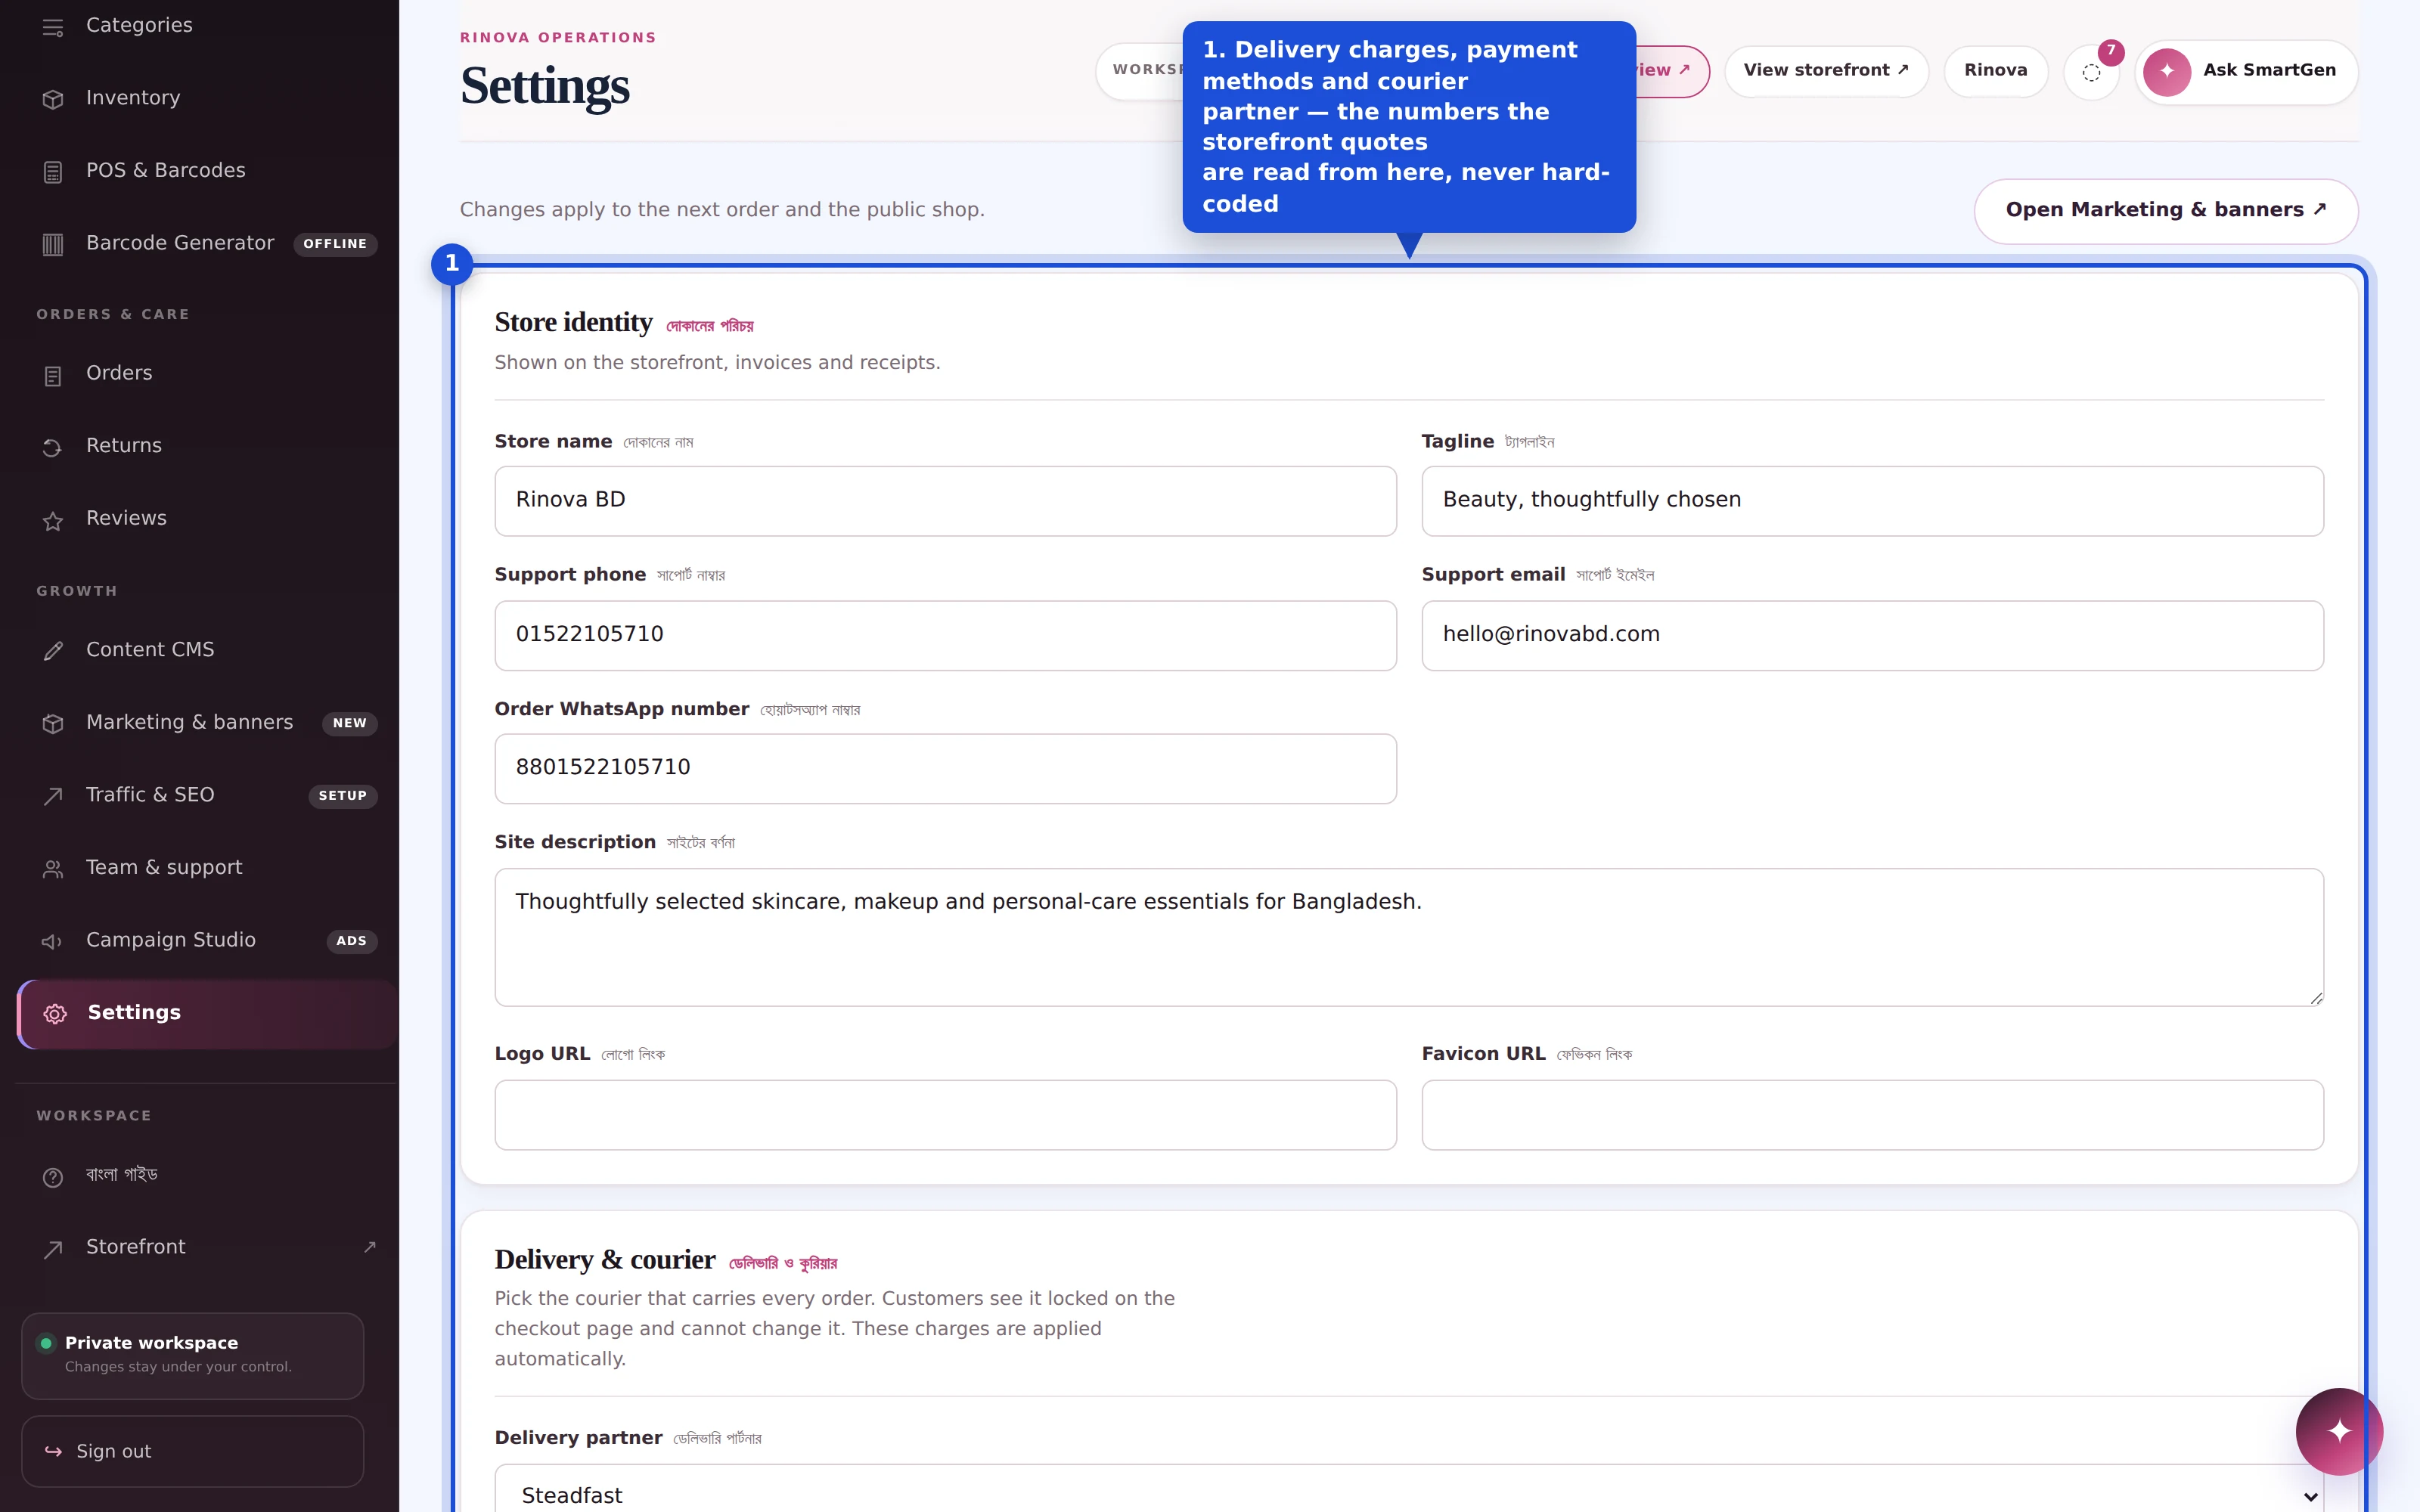Click the Inventory box icon

coord(53,99)
